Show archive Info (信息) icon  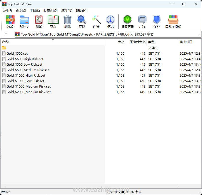111,22
